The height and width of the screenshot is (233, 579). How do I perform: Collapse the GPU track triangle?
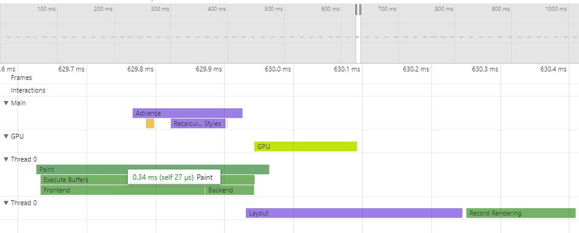pos(6,136)
